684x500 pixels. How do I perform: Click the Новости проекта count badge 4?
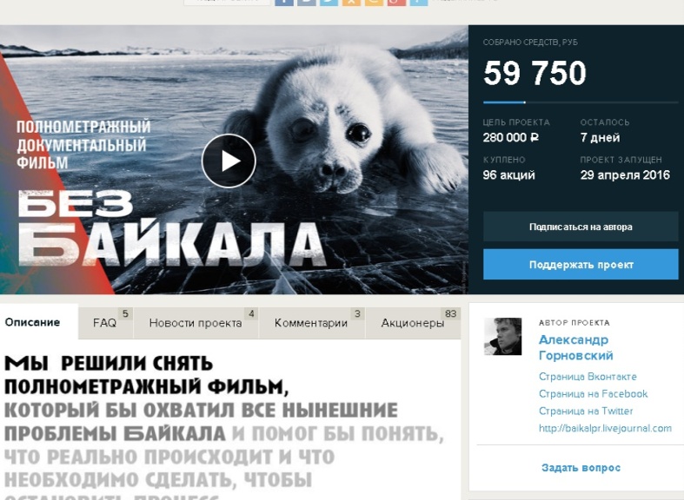point(251,313)
